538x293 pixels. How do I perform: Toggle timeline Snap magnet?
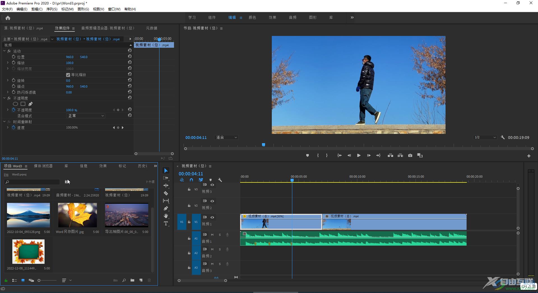191,180
